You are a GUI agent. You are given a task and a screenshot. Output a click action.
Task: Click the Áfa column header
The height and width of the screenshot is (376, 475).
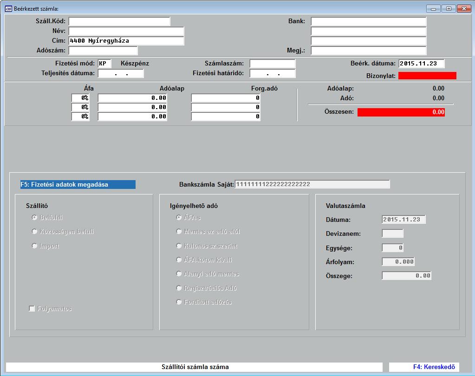click(89, 88)
